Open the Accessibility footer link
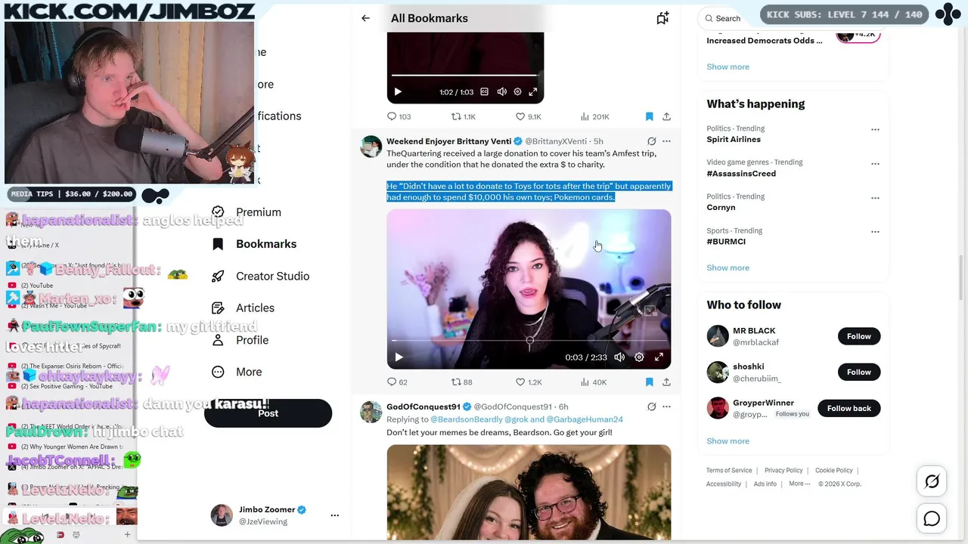This screenshot has height=544, width=968. (724, 484)
